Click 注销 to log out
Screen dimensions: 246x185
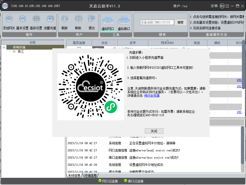click(x=214, y=6)
